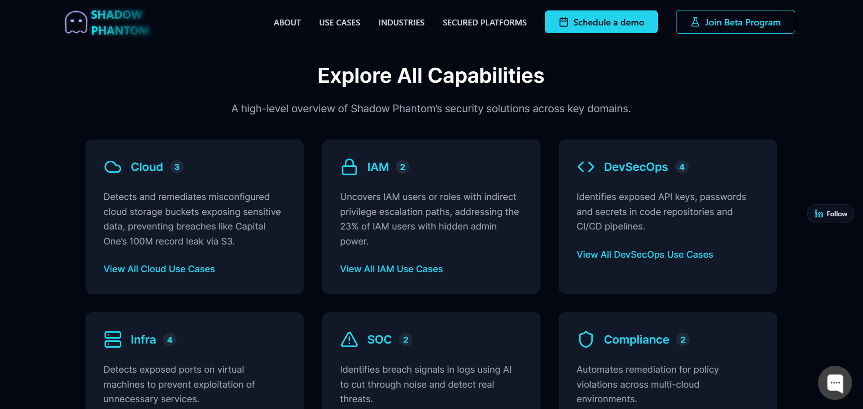Open View All DevSecOps Use Cases
Screen dimensions: 863x409
(645, 254)
